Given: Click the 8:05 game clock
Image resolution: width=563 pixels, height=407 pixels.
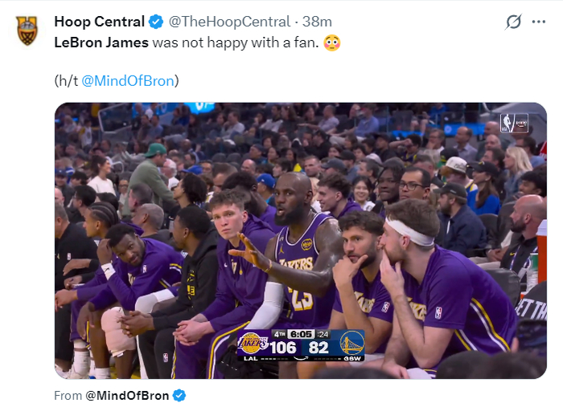Looking at the screenshot, I should [x=302, y=334].
